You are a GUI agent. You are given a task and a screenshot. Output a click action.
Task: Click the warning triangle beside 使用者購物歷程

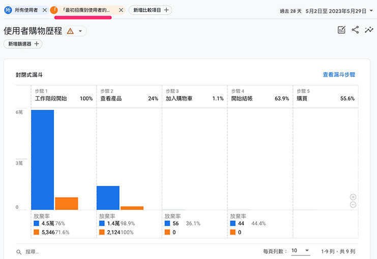70,31
